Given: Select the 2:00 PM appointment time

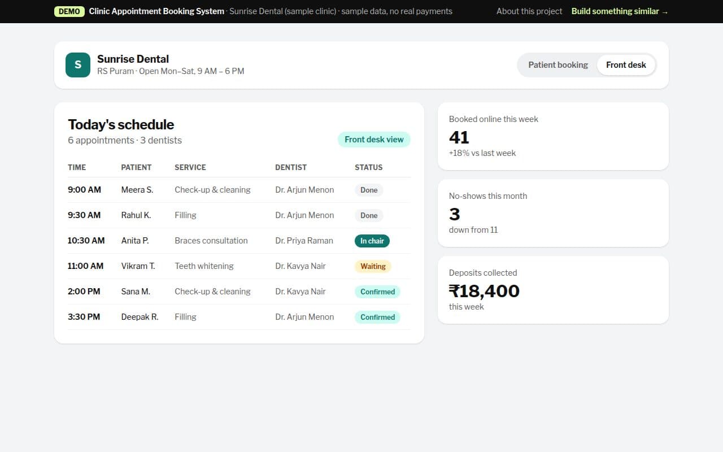Looking at the screenshot, I should [84, 292].
